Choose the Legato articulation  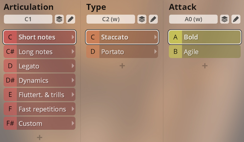(x=40, y=66)
